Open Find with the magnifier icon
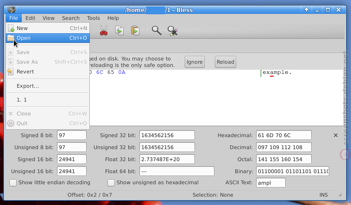This screenshot has width=351, height=205. 157,30
